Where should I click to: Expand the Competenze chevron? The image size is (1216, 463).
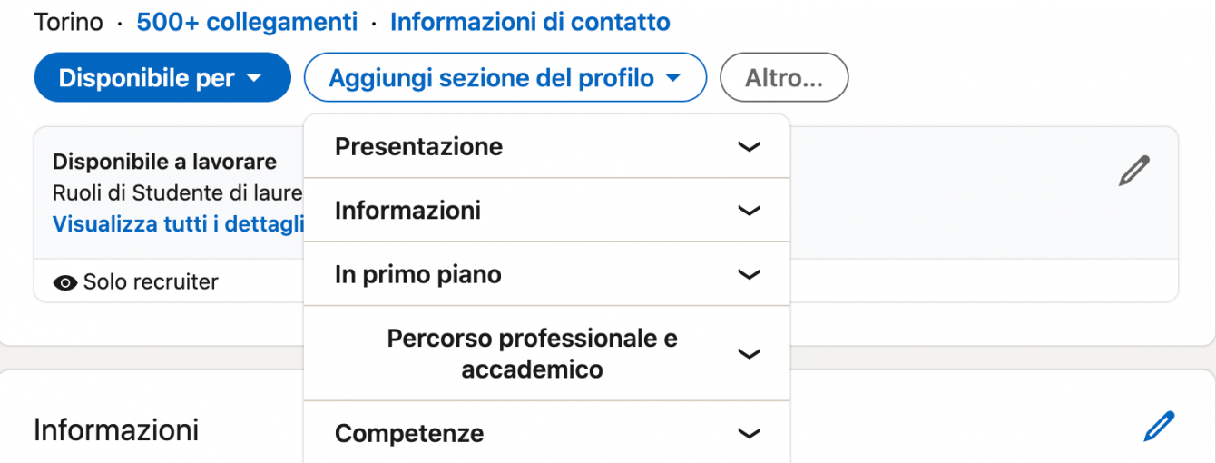click(x=749, y=434)
